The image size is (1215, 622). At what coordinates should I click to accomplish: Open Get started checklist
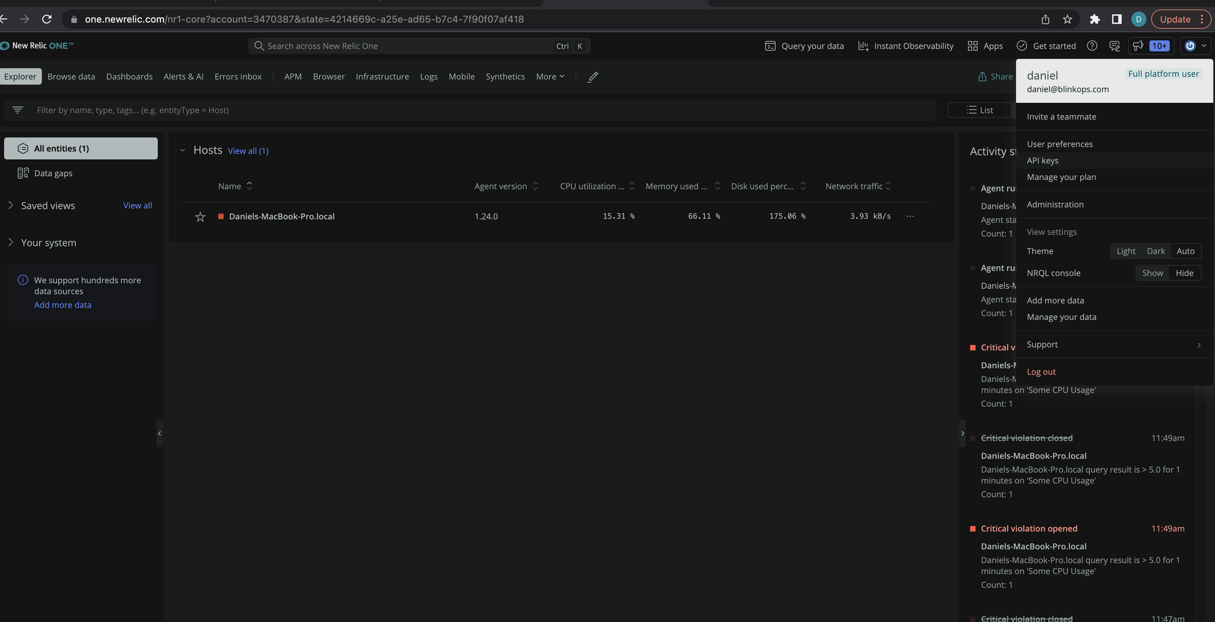point(1046,46)
